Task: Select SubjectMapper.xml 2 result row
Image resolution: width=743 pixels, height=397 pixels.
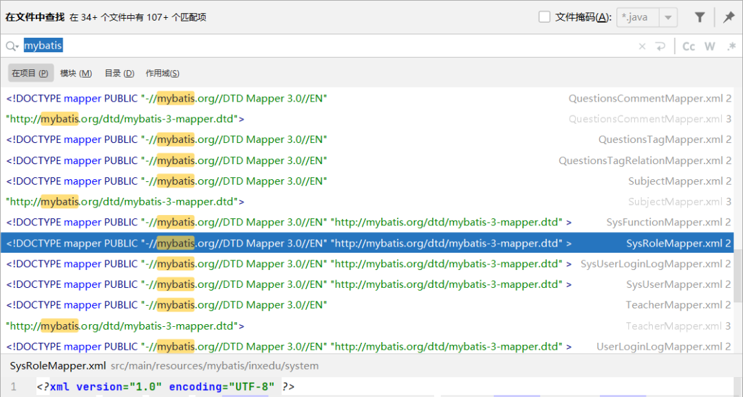Action: [x=367, y=181]
